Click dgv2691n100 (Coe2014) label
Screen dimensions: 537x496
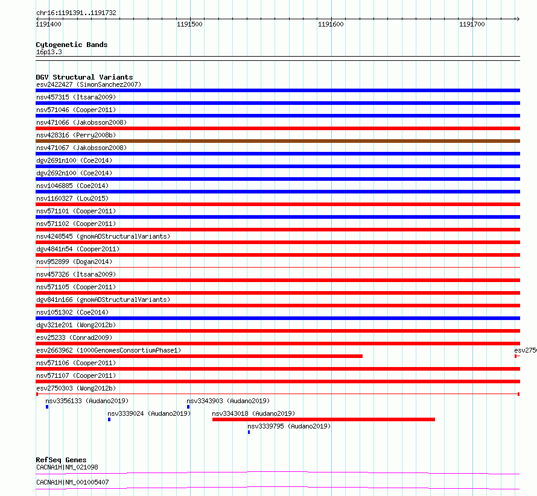pyautogui.click(x=74, y=160)
